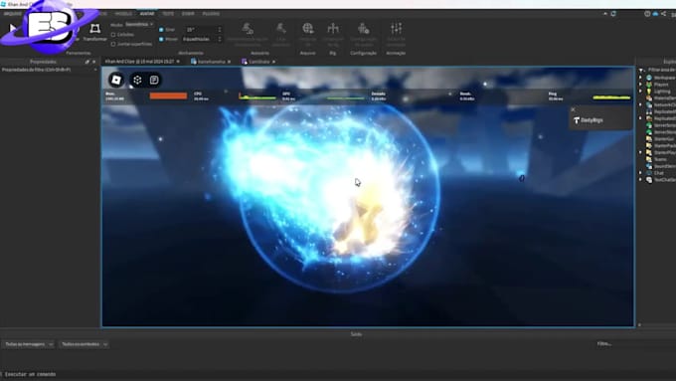Click the Teams icon in Explorer
This screenshot has height=381, width=676.
pos(649,159)
